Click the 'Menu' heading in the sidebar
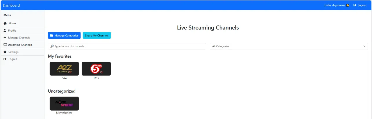 tap(7, 15)
